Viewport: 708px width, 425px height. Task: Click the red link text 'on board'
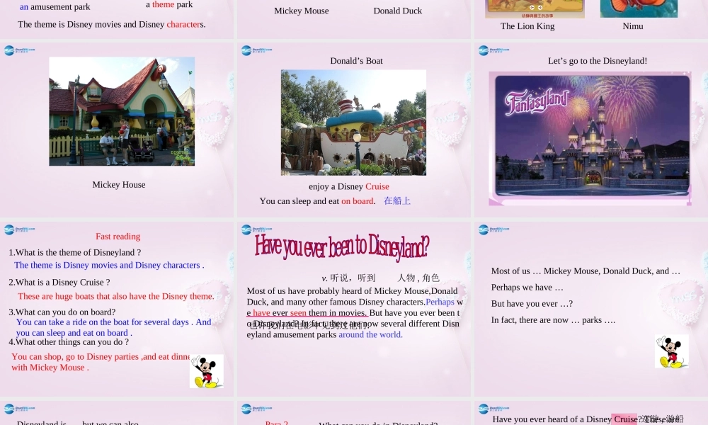(x=358, y=201)
